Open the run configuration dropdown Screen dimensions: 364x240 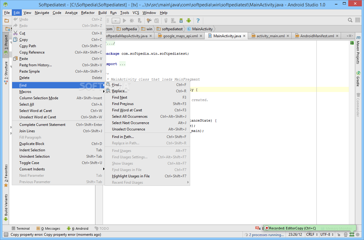click(116, 21)
